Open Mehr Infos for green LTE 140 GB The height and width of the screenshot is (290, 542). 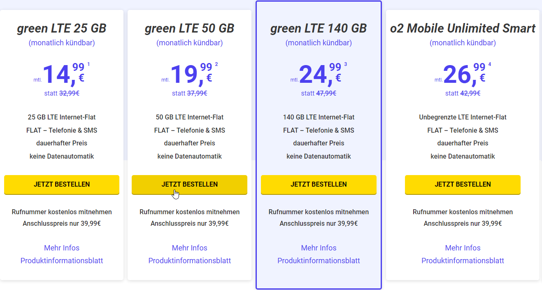[x=319, y=248]
